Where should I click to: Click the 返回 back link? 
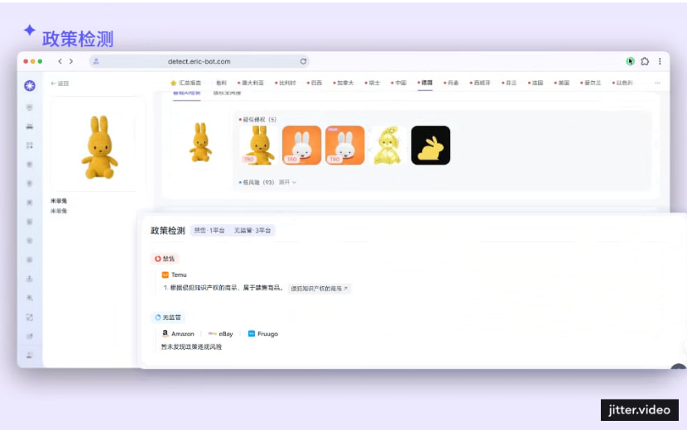point(60,84)
